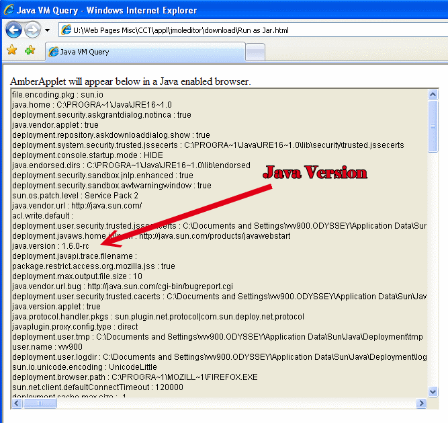
Task: Click 'javaplugin.proxy.config.type : direct' line
Action: tap(75, 327)
